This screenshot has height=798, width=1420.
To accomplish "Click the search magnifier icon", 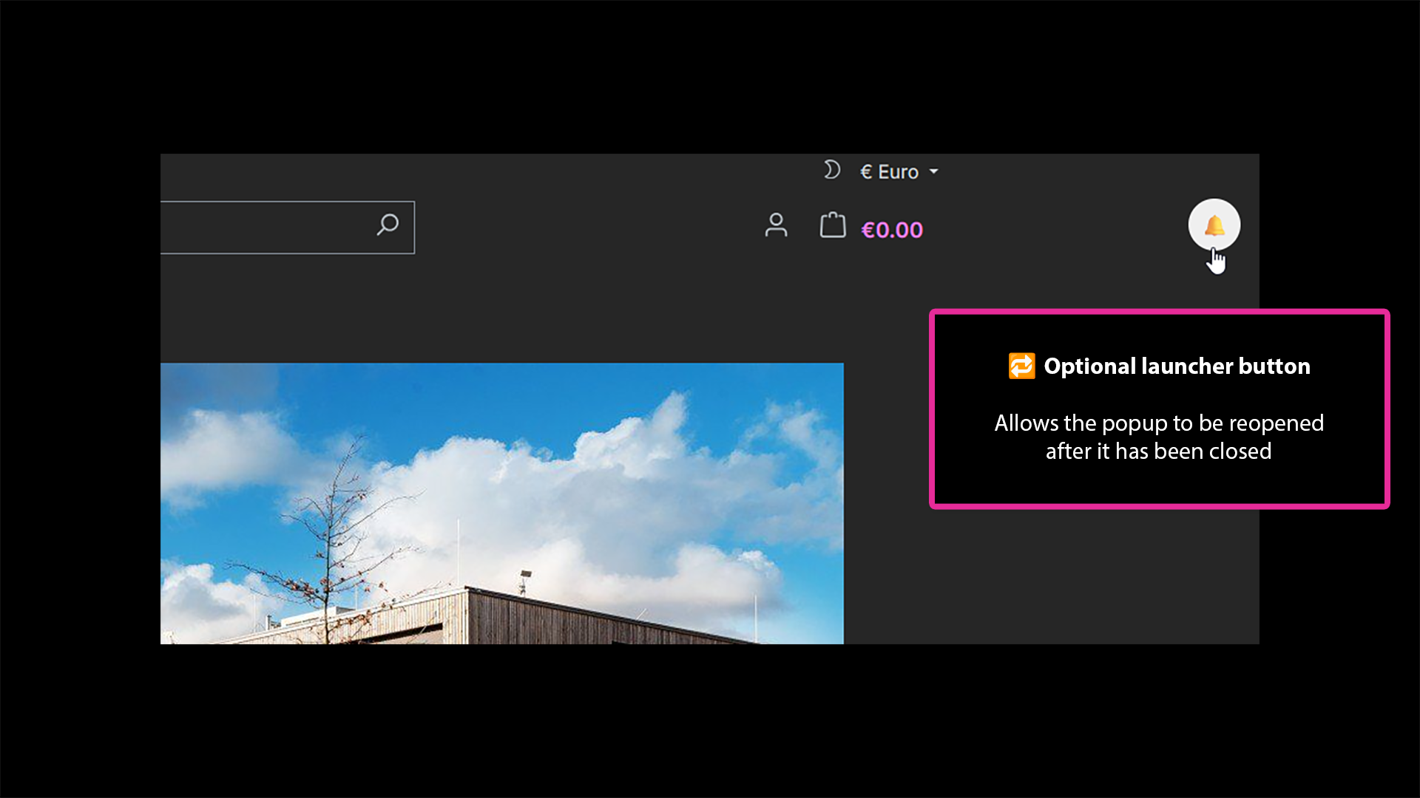I will pyautogui.click(x=388, y=225).
